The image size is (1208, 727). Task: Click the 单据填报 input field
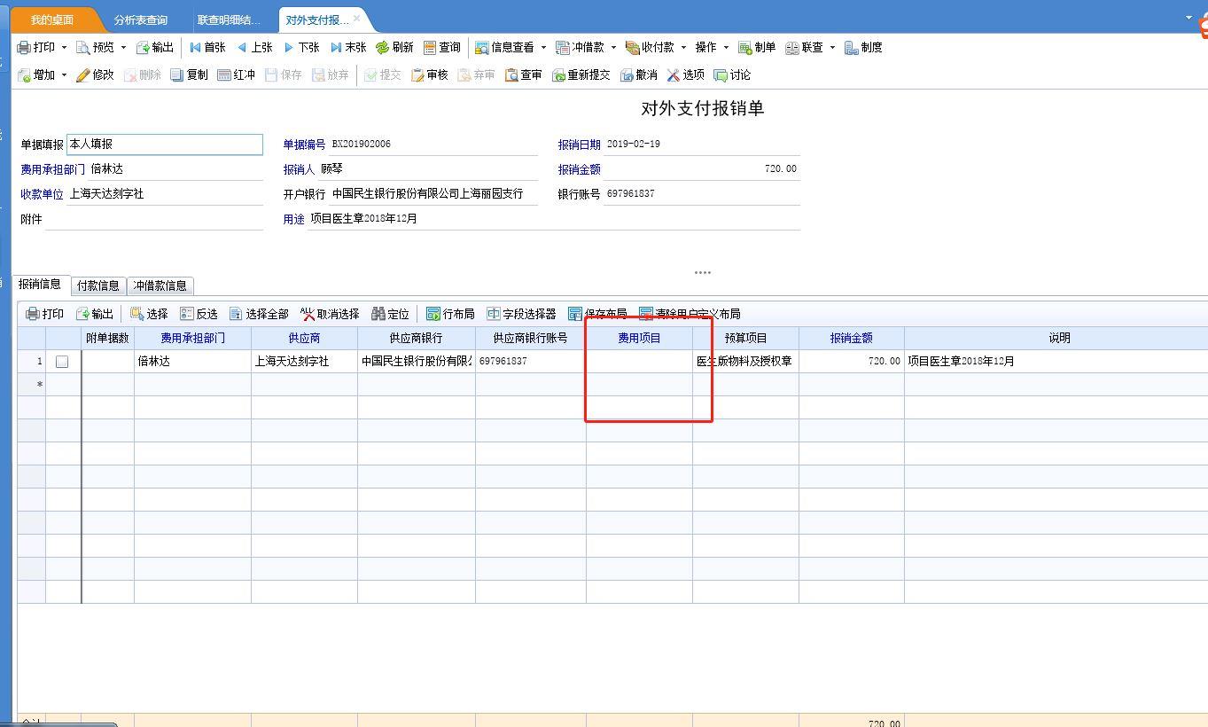point(165,144)
